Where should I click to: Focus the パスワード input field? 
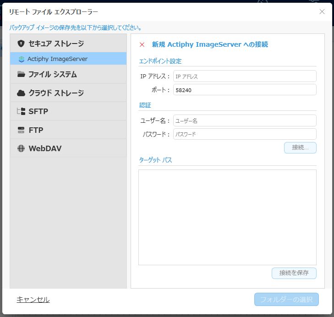(x=245, y=134)
